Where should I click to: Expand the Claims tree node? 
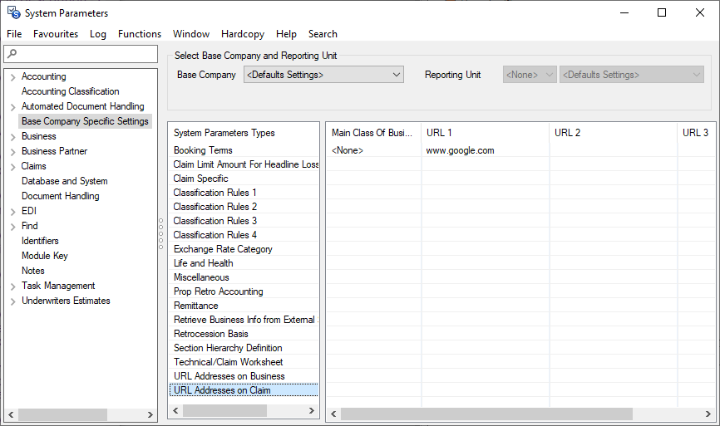(x=12, y=166)
